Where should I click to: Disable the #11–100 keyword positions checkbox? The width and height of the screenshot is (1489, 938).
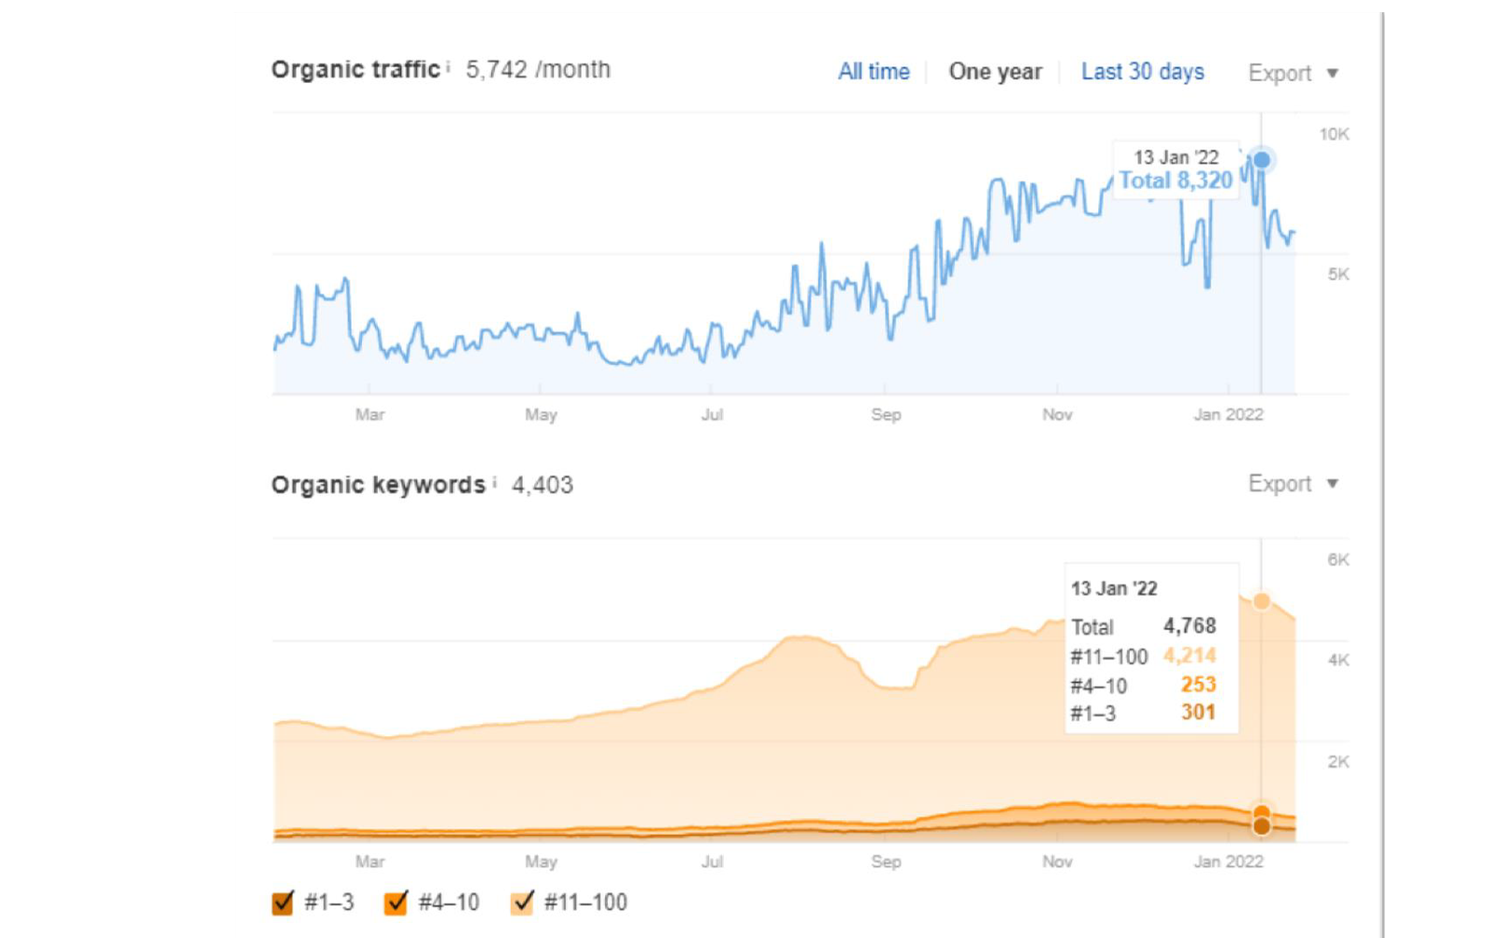click(x=522, y=902)
